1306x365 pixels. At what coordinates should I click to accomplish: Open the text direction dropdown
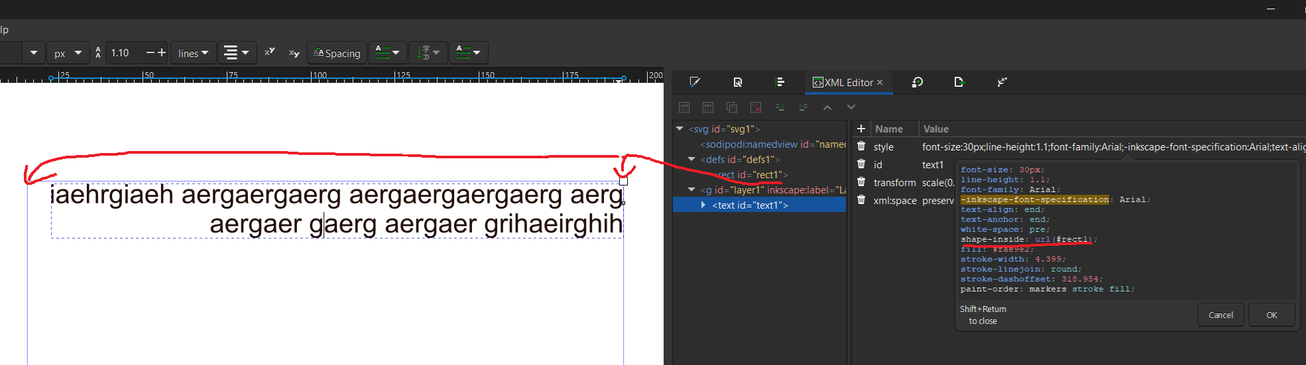pos(468,52)
